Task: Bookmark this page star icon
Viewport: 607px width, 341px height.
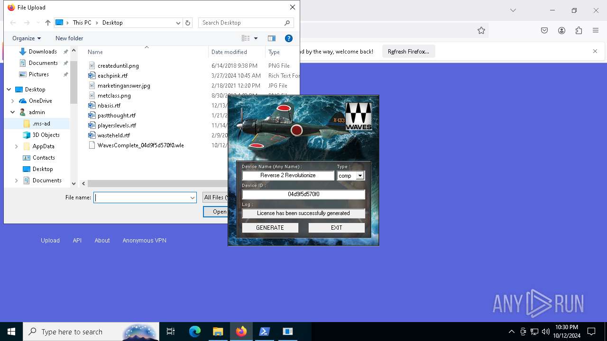Action: (x=481, y=30)
